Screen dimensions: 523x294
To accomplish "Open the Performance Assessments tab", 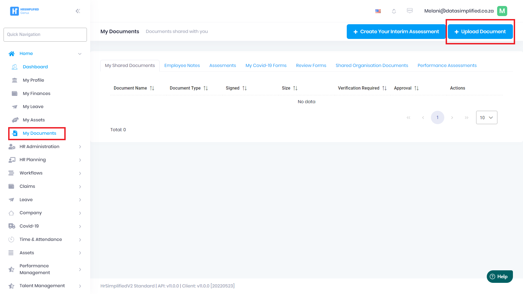I will point(447,66).
